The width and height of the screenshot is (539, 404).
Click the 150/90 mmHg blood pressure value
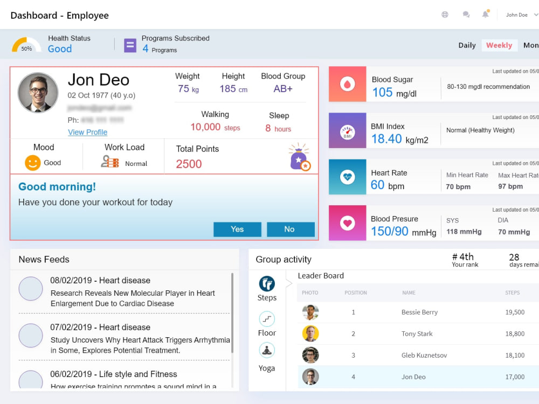(404, 232)
